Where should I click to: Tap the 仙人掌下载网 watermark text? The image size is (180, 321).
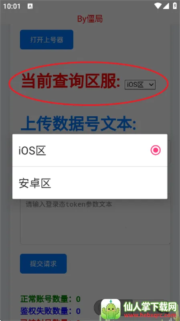150,306
